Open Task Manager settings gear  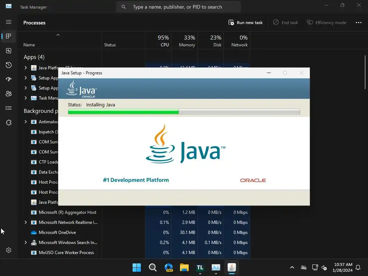tap(9, 250)
